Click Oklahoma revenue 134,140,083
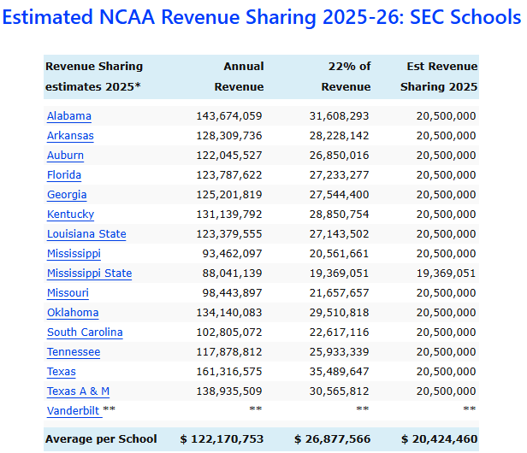The height and width of the screenshot is (453, 527). (x=229, y=313)
